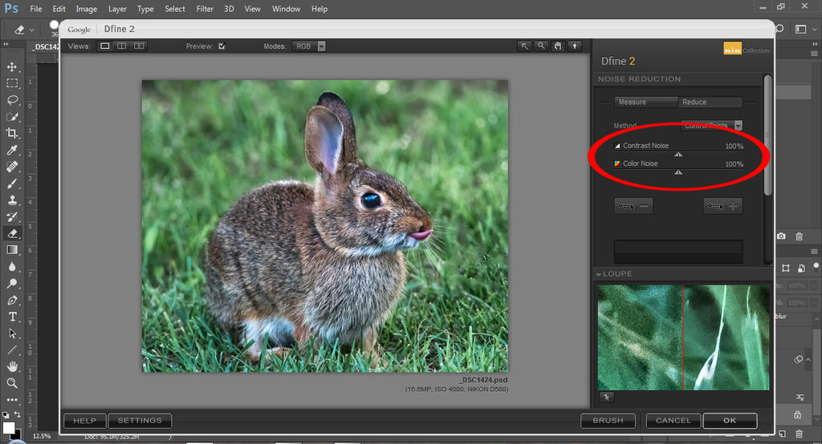Pin the loupe position
This screenshot has width=822, height=444.
pos(606,397)
